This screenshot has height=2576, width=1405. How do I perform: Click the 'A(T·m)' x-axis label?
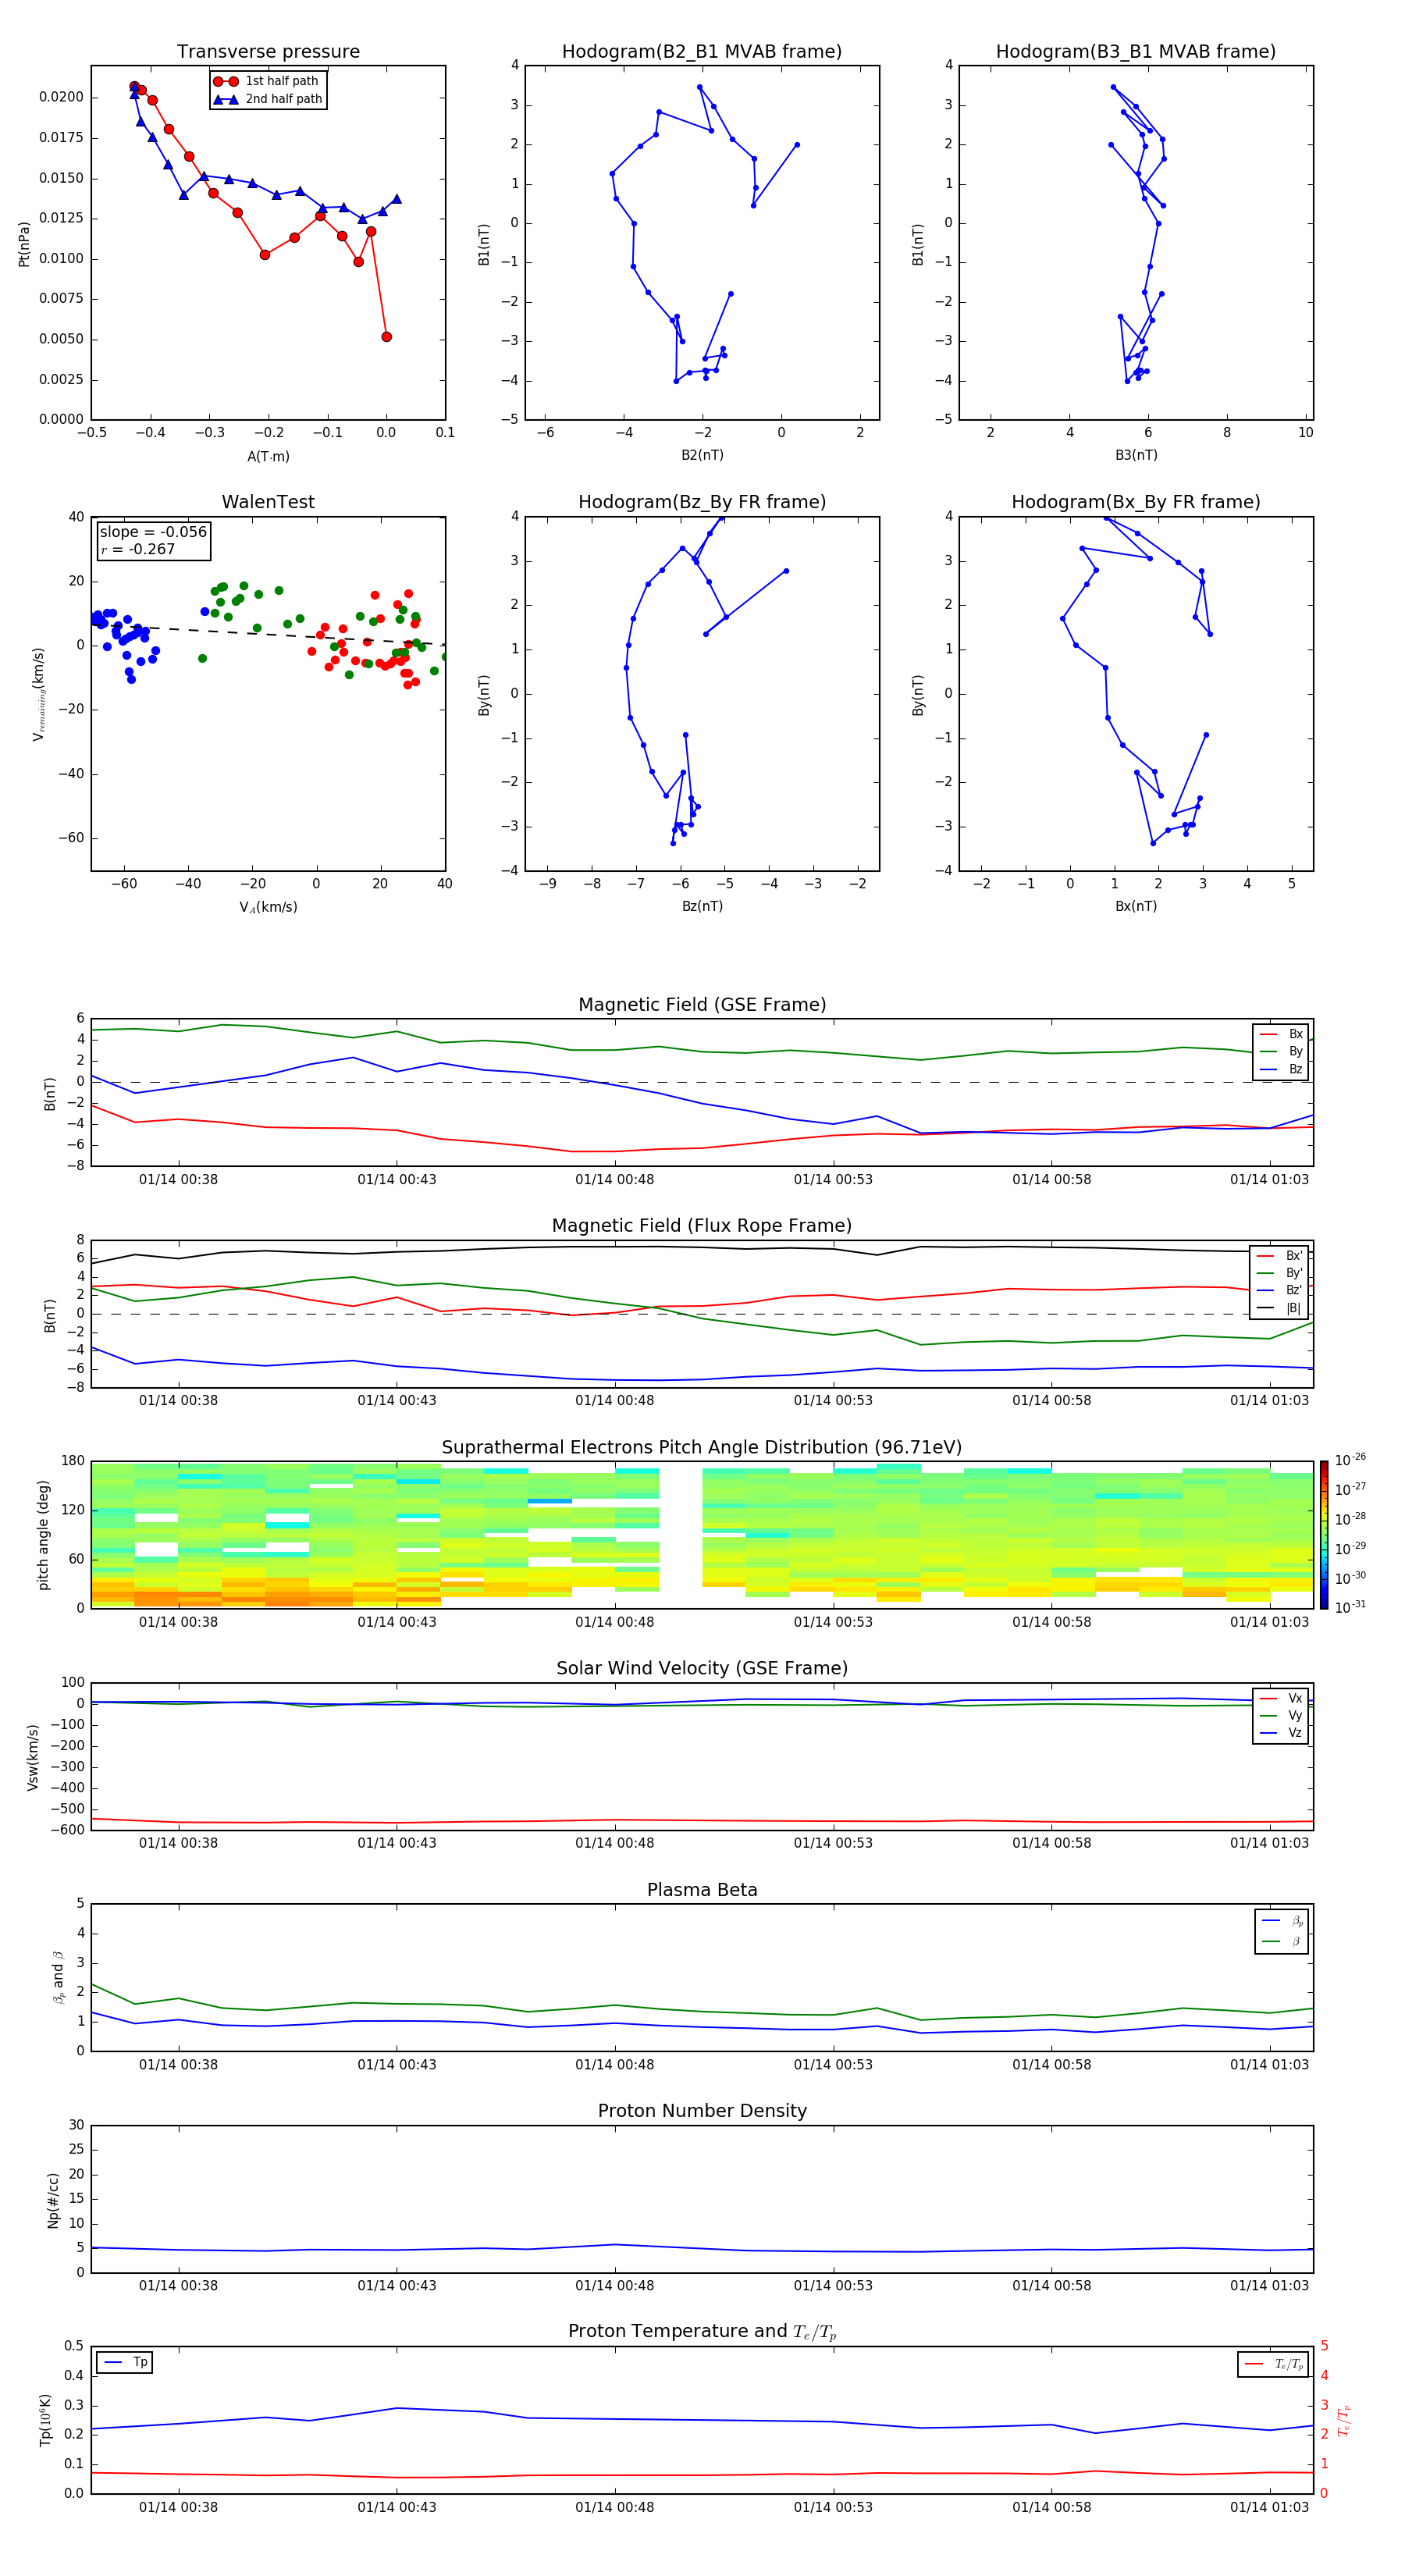[x=268, y=456]
